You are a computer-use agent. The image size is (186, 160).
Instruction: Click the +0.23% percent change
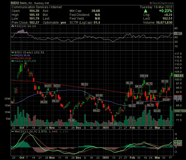click(166, 11)
